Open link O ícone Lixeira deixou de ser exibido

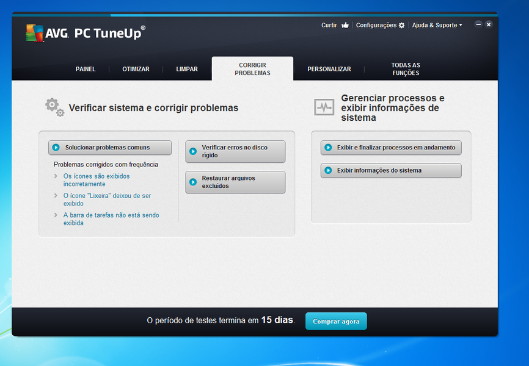point(108,199)
